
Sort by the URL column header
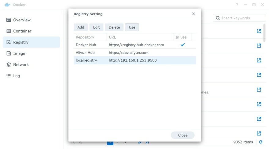(140, 37)
